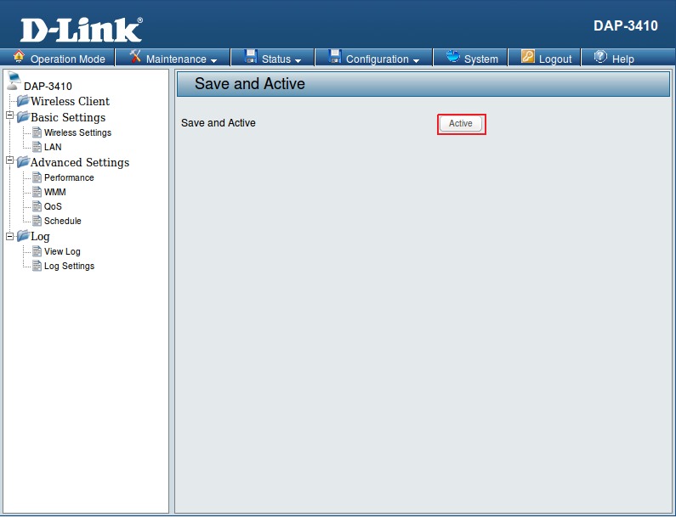Image resolution: width=676 pixels, height=517 pixels.
Task: Click the Operation Mode home icon
Action: point(19,57)
